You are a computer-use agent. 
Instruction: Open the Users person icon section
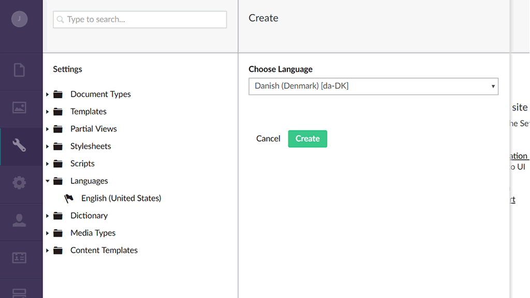point(19,221)
